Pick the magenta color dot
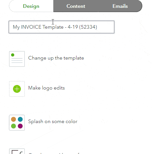 20,126
